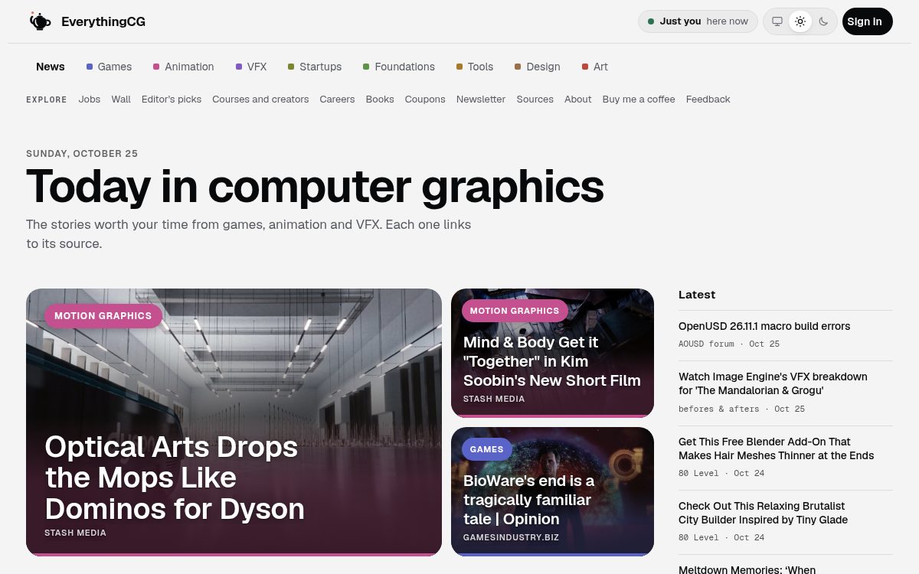Open the Animation category tab
This screenshot has height=574, width=919.
click(x=184, y=67)
